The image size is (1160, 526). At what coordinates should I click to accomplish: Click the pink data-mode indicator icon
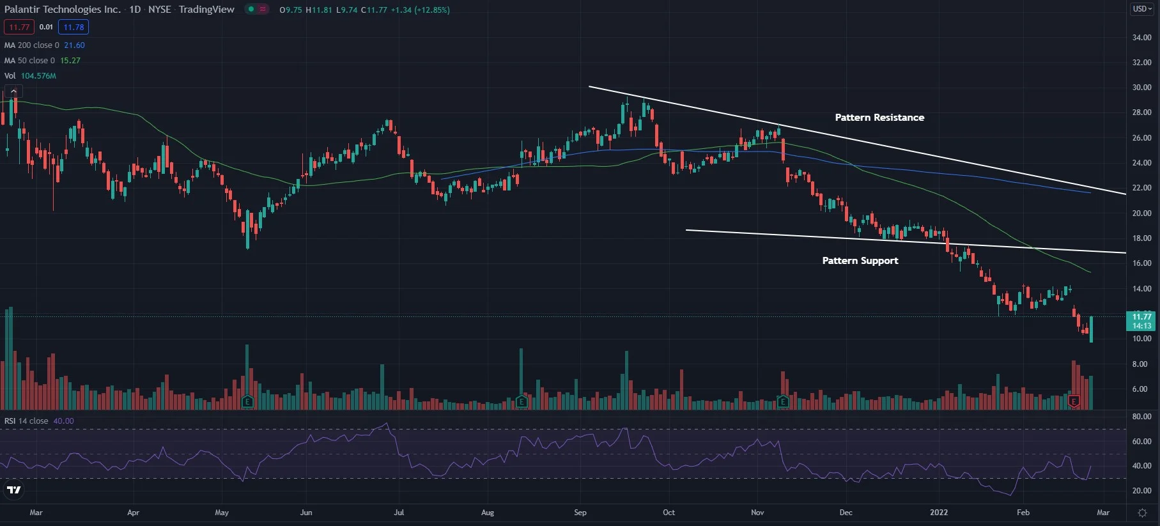click(x=263, y=10)
